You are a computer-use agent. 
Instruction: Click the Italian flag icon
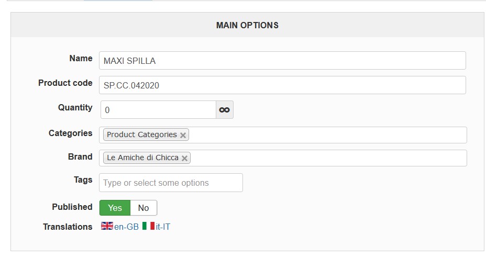click(x=148, y=227)
